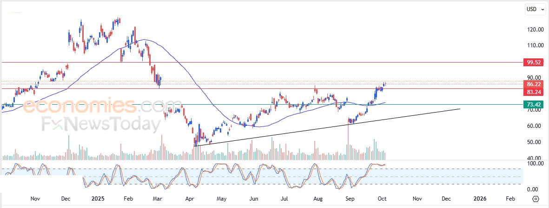The image size is (549, 208).
Task: Select the 2026 year label on time axis
Action: (479, 199)
